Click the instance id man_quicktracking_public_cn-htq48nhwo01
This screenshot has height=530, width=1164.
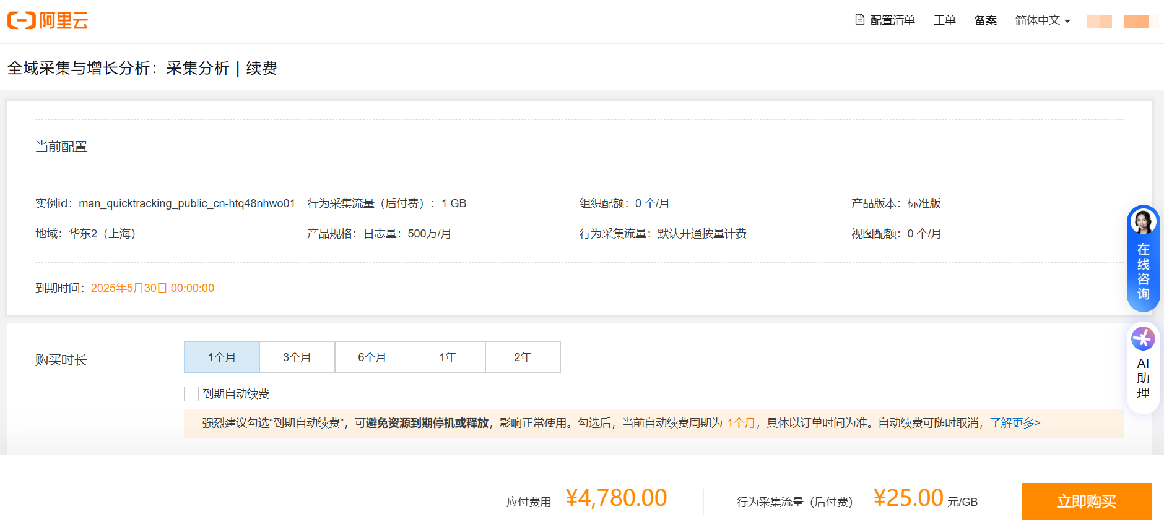pyautogui.click(x=187, y=203)
